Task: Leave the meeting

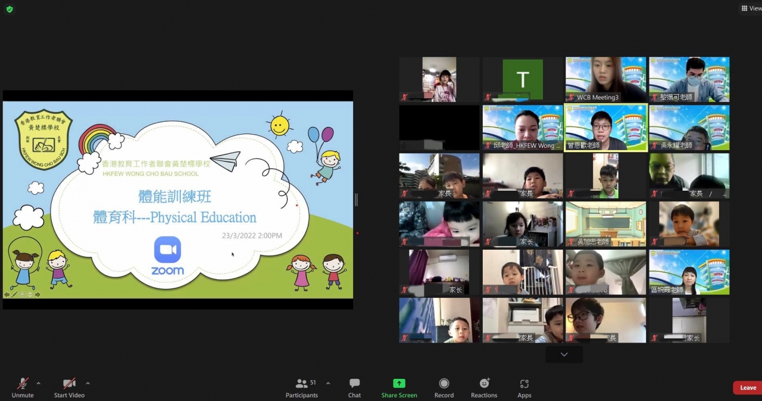Action: click(748, 388)
